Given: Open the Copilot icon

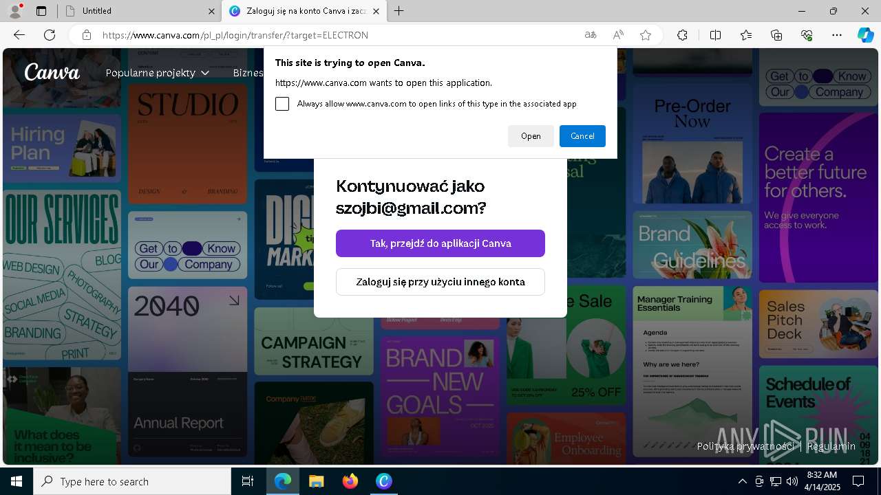Looking at the screenshot, I should 865,35.
